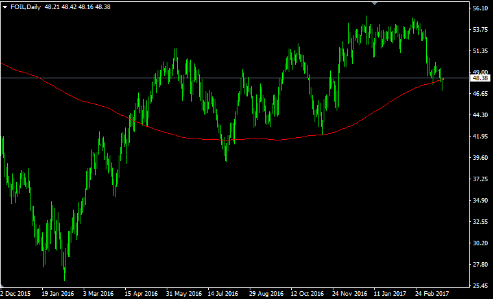Viewport: 493px width, 299px height.
Task: Click the 30.20 price scale label
Action: click(480, 243)
